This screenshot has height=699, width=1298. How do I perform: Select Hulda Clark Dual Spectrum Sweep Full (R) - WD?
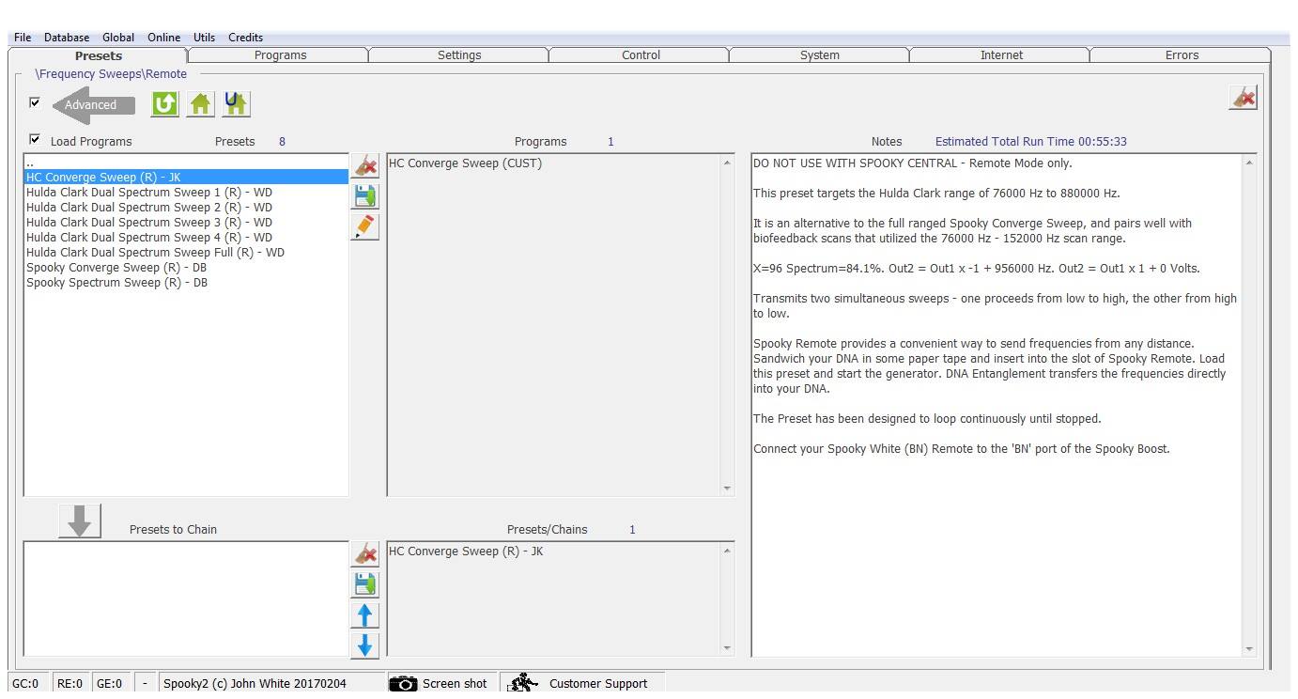click(186, 252)
